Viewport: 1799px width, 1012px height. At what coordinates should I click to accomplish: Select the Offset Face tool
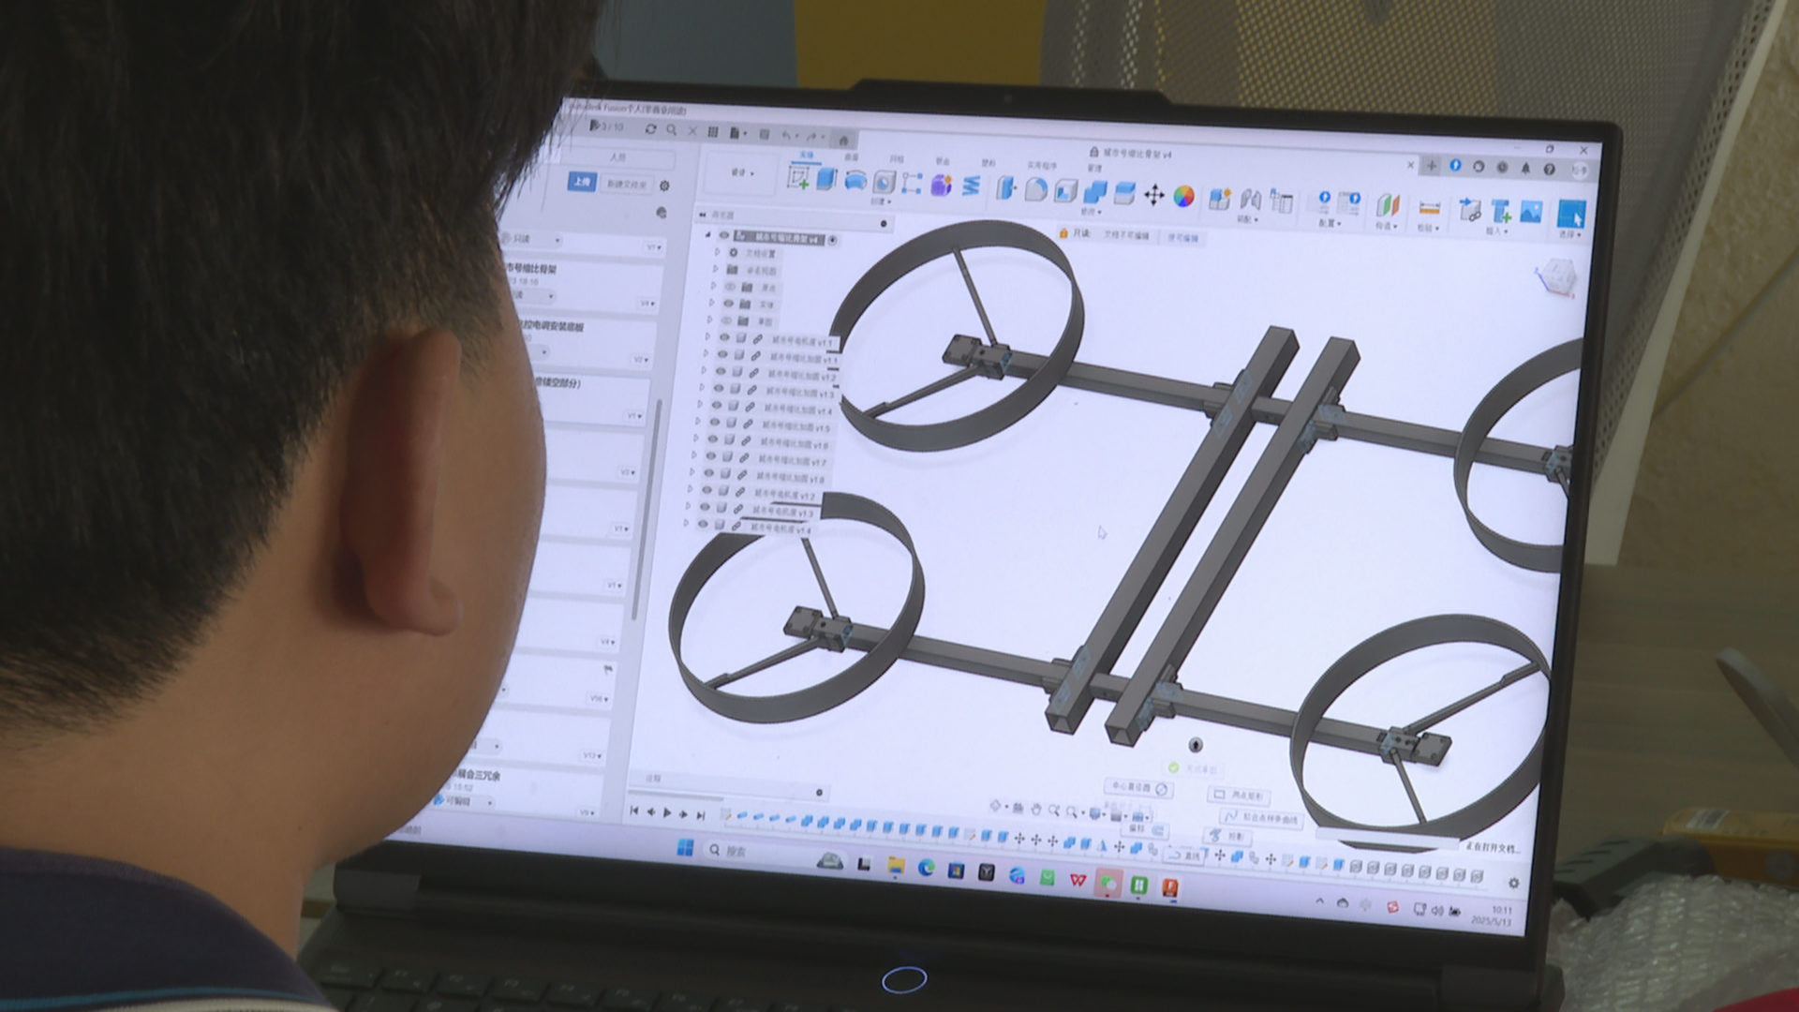(x=1123, y=193)
